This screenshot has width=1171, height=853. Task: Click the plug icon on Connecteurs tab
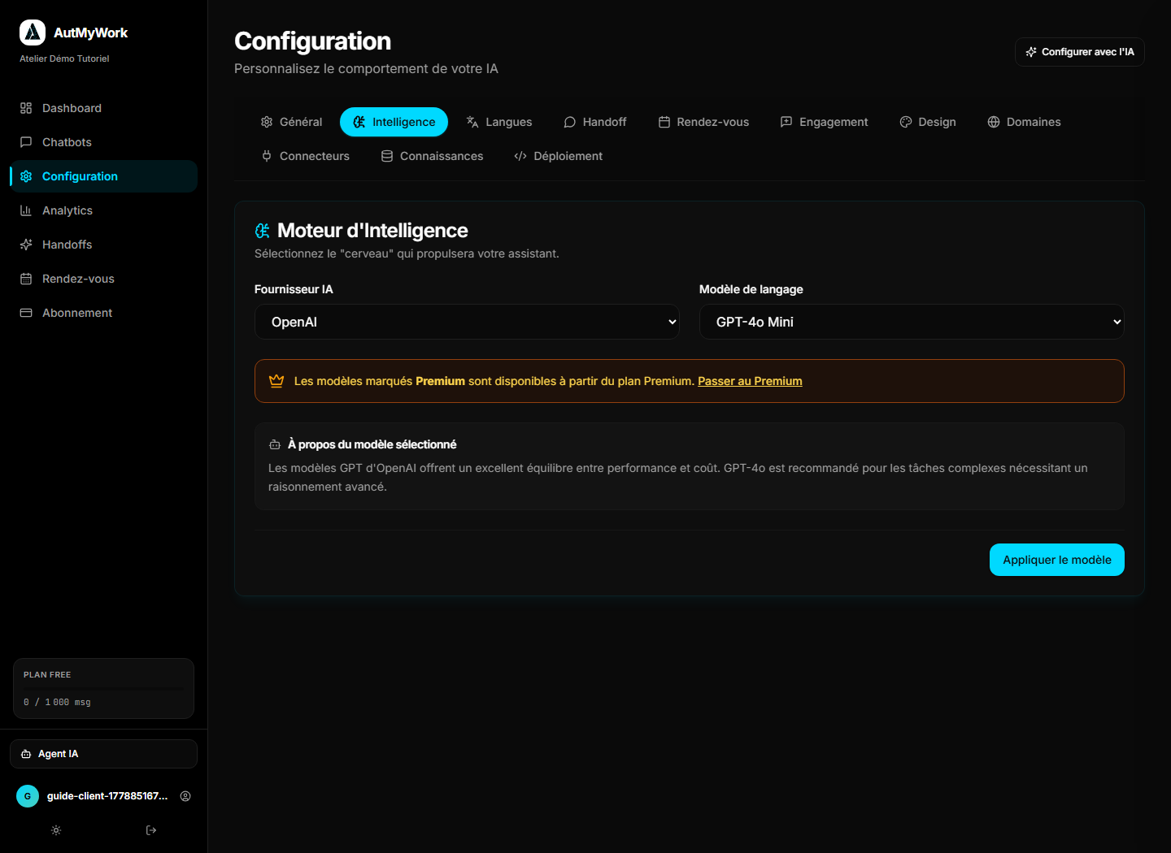point(267,156)
